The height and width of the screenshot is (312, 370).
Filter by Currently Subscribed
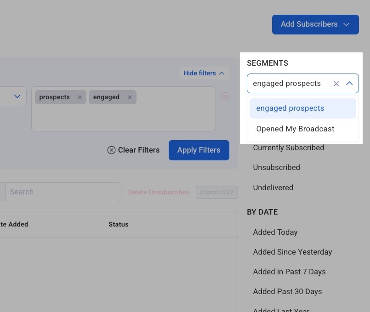(x=288, y=148)
